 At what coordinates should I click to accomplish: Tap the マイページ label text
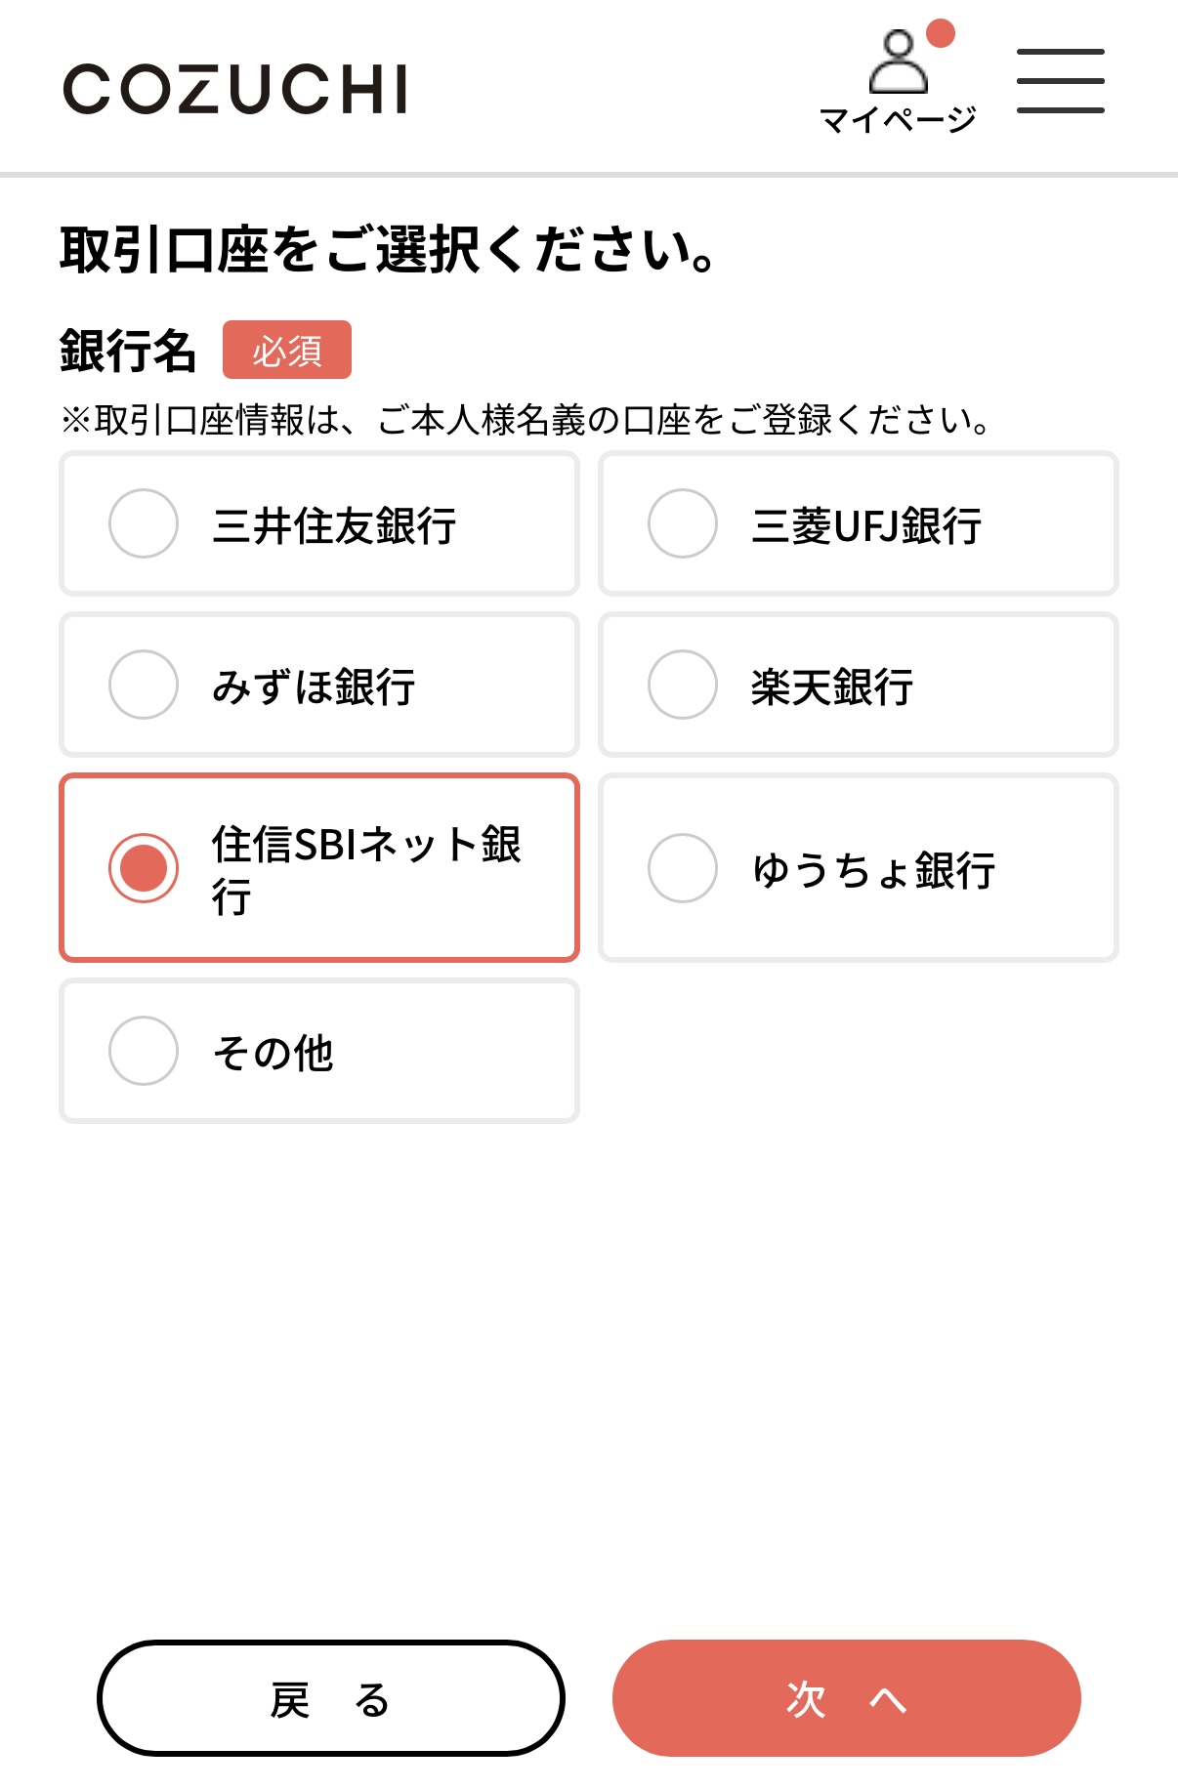[898, 120]
